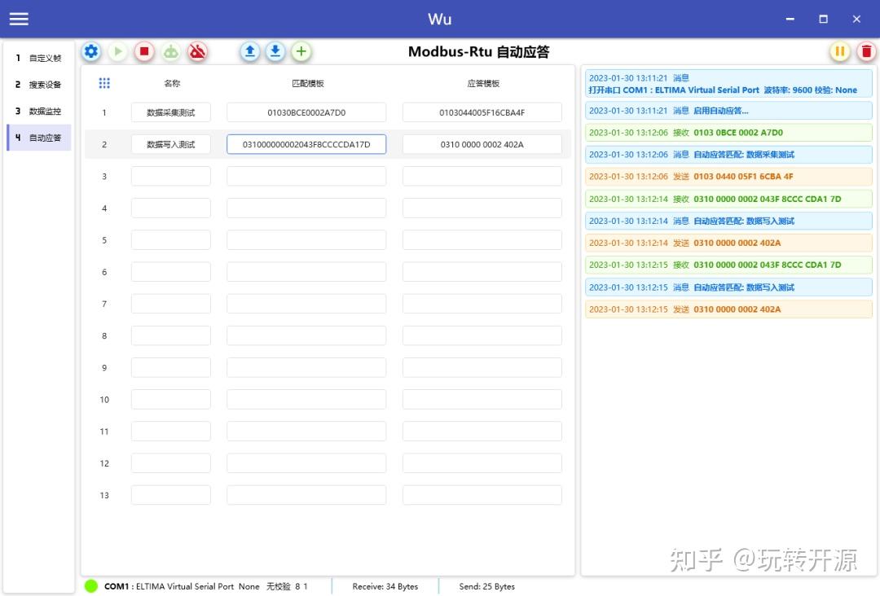
Task: Toggle the yellow pause icon on the log panel
Action: click(839, 51)
